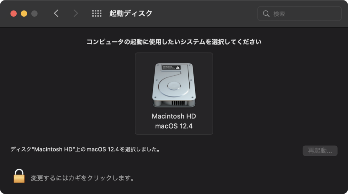Click the magnifying glass search icon
Screen dimensions: 348x194
266,14
